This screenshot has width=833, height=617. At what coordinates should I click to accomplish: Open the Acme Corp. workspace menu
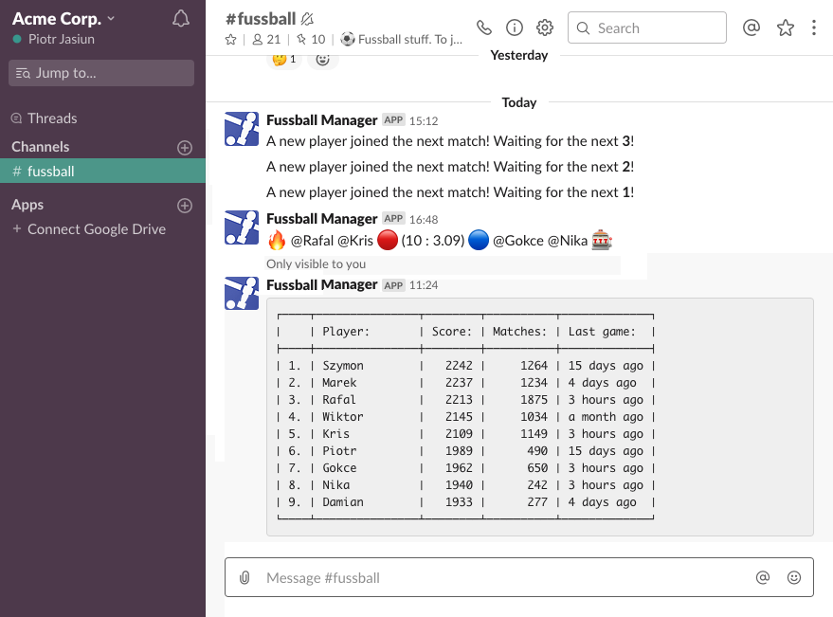pyautogui.click(x=63, y=19)
